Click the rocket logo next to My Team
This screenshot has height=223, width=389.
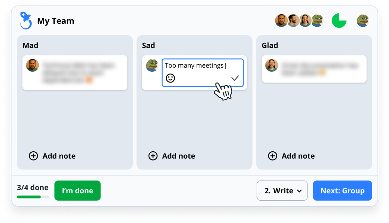point(26,20)
